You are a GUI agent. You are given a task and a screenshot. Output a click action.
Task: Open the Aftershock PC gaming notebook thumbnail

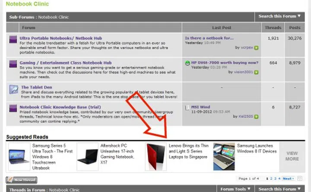87,156
